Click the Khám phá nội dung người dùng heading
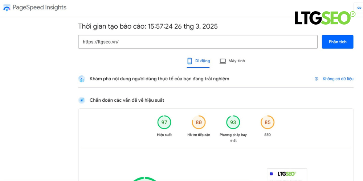 (159, 79)
